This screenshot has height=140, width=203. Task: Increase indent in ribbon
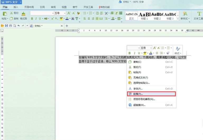(x=101, y=13)
